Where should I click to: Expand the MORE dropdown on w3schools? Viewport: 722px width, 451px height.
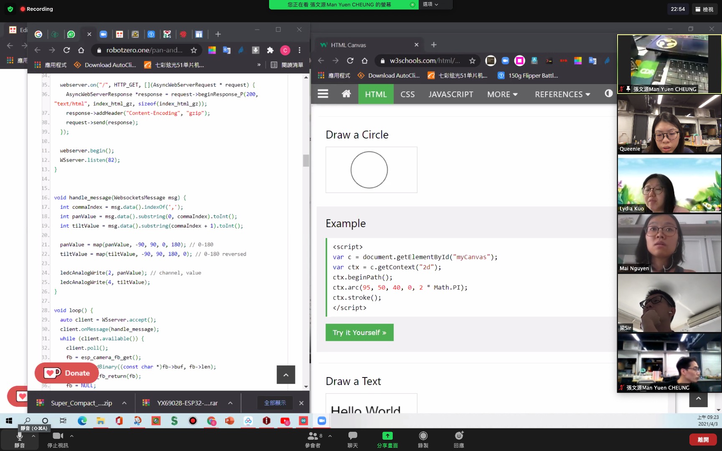[502, 94]
